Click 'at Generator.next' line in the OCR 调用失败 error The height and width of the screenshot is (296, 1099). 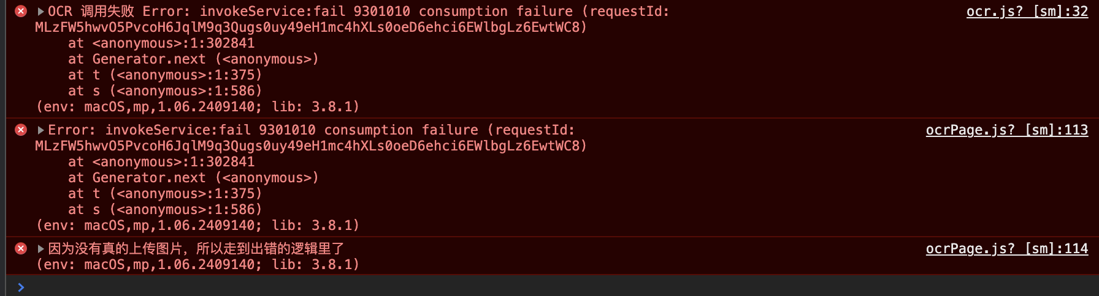point(193,59)
